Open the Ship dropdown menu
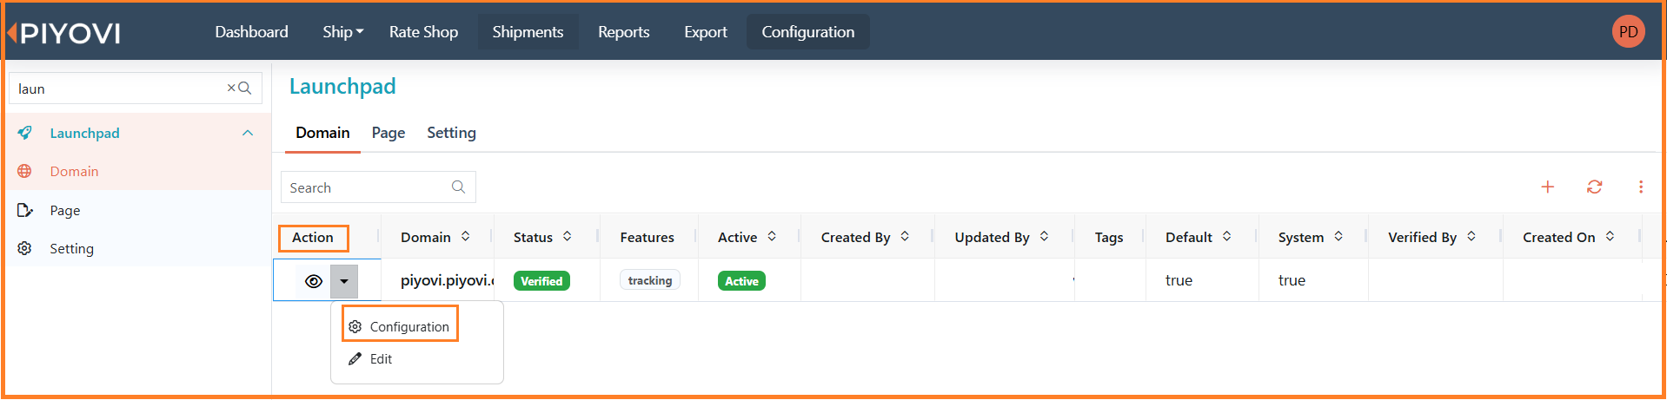This screenshot has width=1667, height=400. (x=342, y=32)
